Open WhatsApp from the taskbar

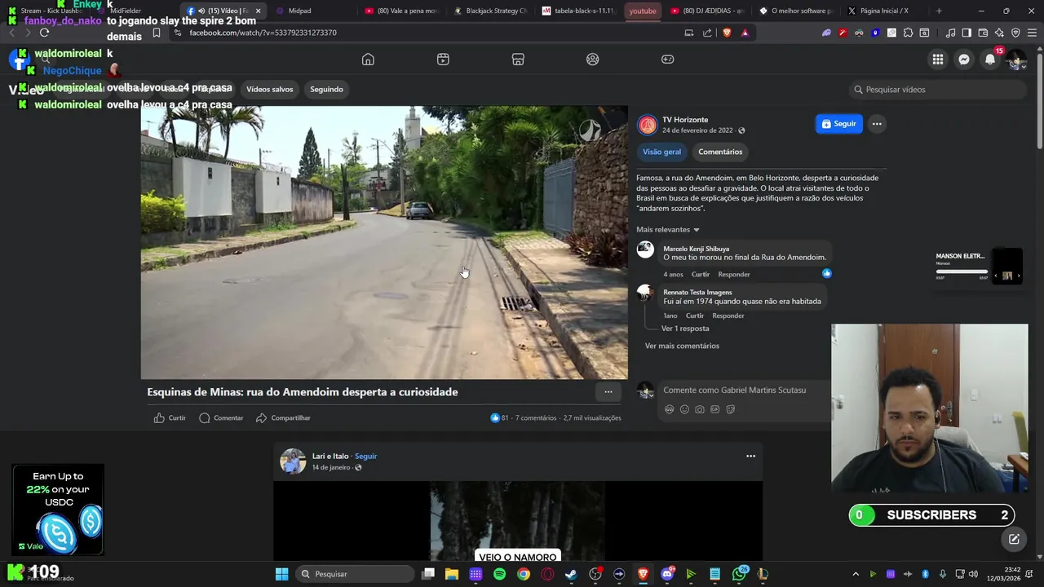(739, 574)
